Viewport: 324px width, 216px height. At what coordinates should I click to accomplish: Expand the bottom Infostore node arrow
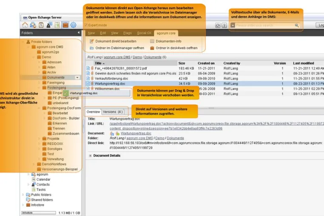(x=23, y=205)
